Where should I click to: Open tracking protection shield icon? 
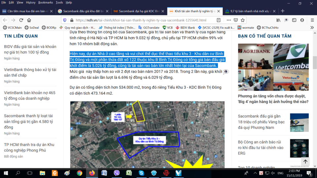coord(65,20)
